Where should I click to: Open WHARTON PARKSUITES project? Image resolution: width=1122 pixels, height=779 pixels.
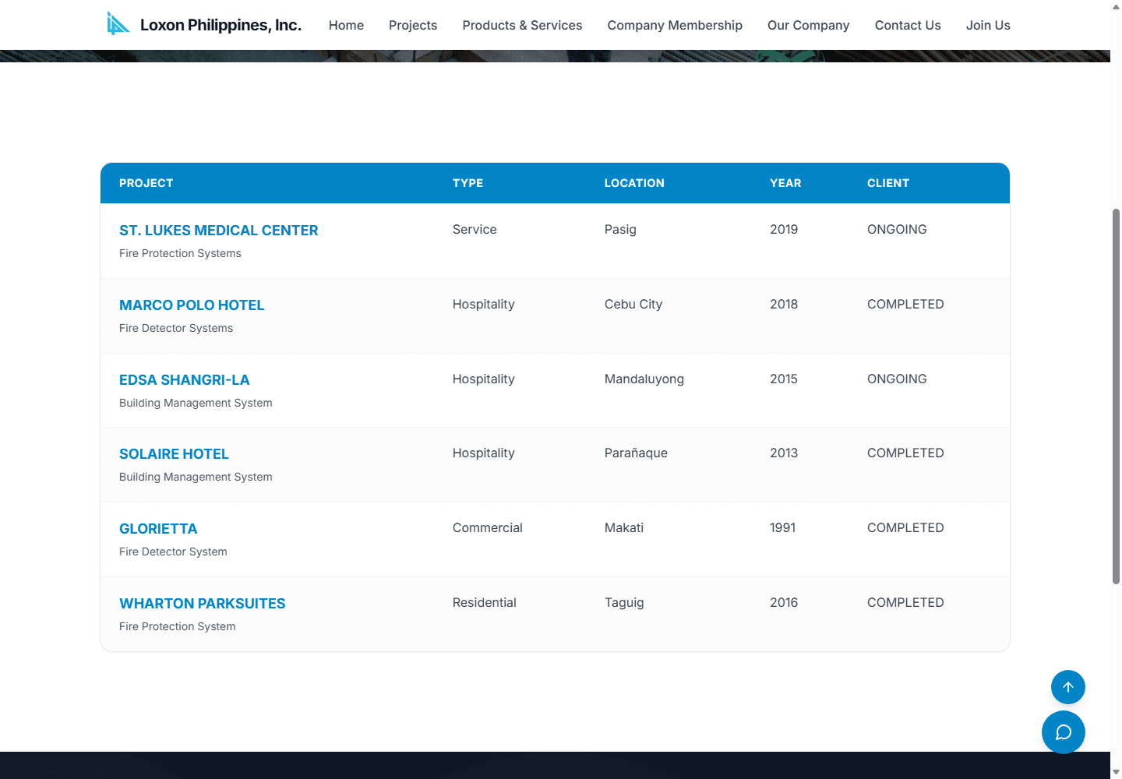tap(202, 604)
